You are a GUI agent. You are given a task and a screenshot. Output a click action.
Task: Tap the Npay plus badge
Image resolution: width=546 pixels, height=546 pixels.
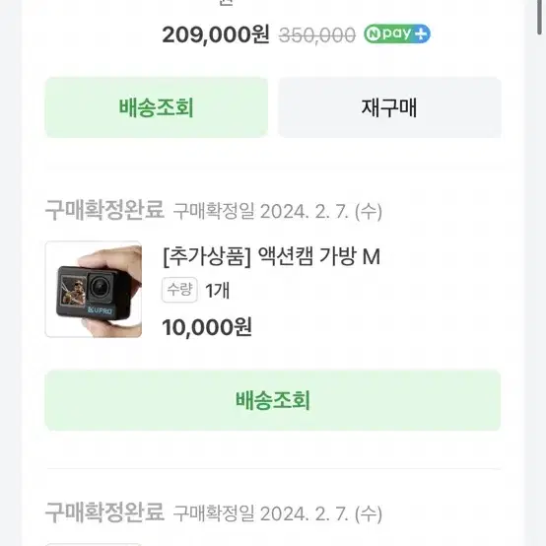tap(397, 34)
